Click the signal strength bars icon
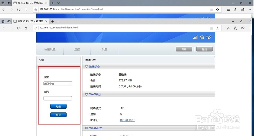 (195, 37)
